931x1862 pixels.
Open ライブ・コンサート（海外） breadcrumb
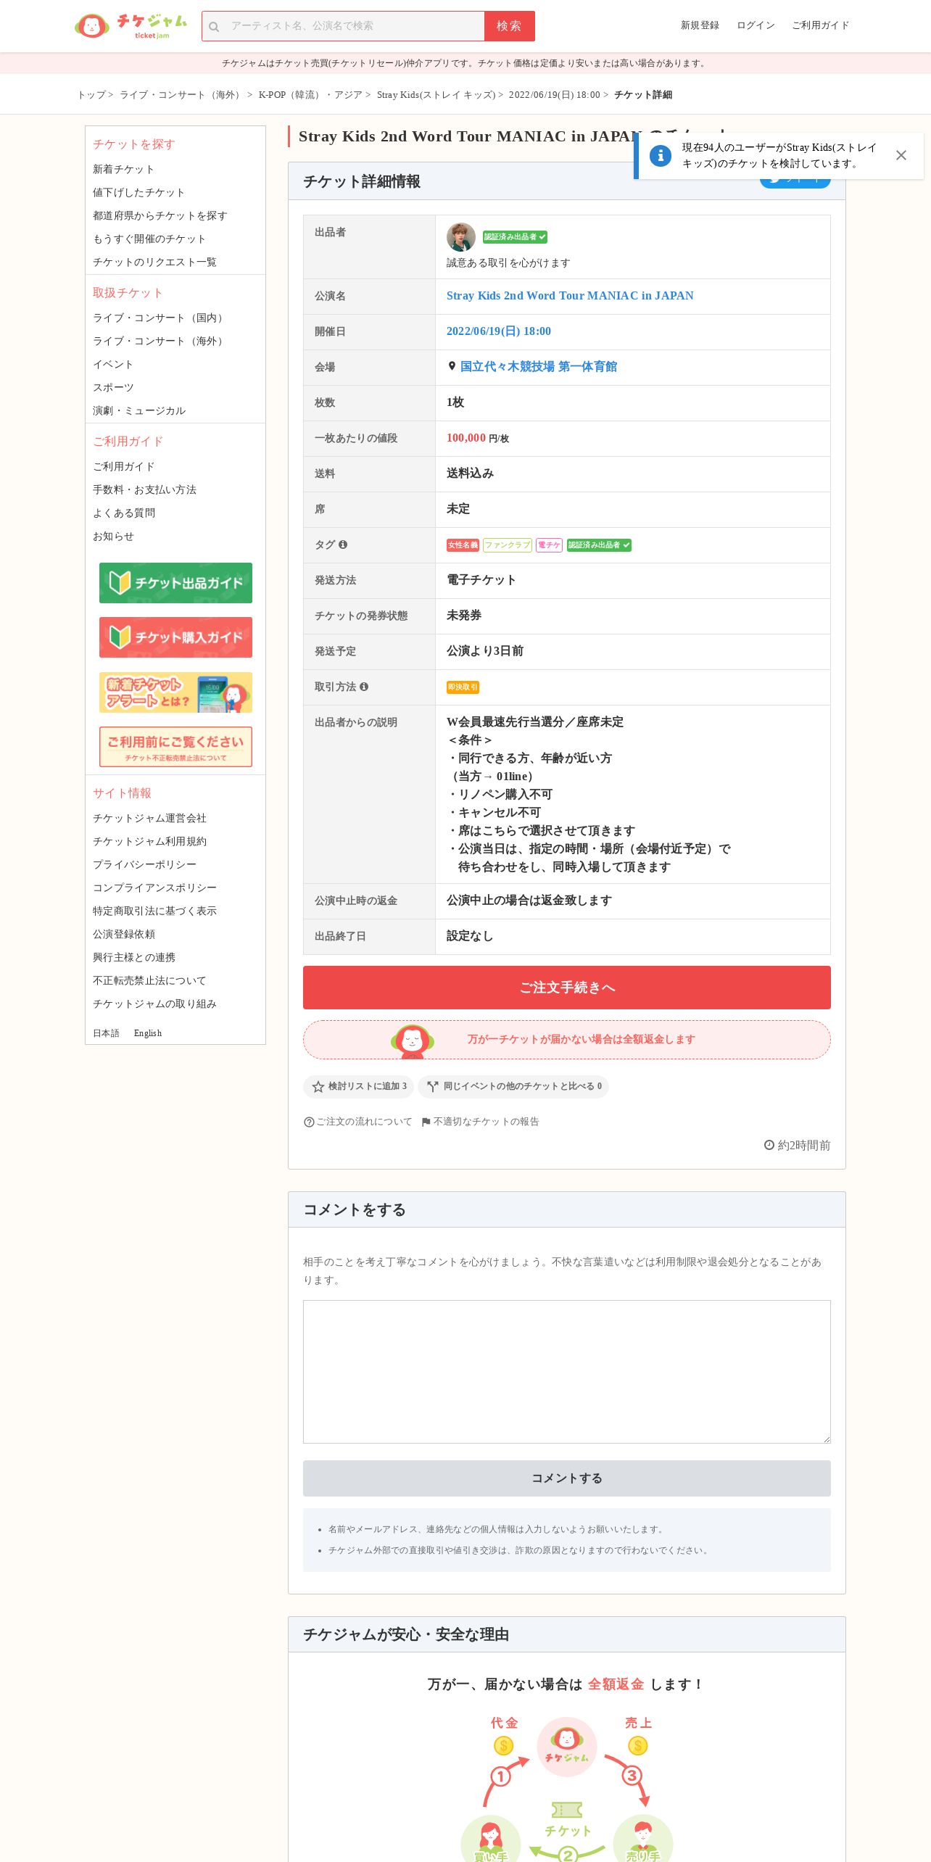[x=181, y=95]
